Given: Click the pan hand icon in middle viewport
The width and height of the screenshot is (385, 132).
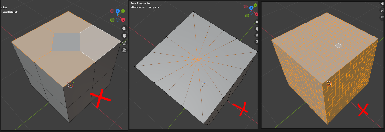Looking at the screenshot, I should click(x=257, y=29).
